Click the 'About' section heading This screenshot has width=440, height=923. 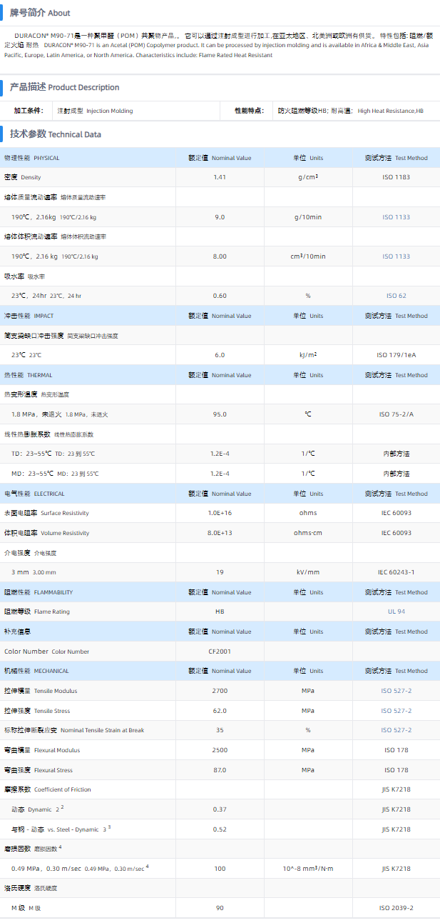pos(40,13)
